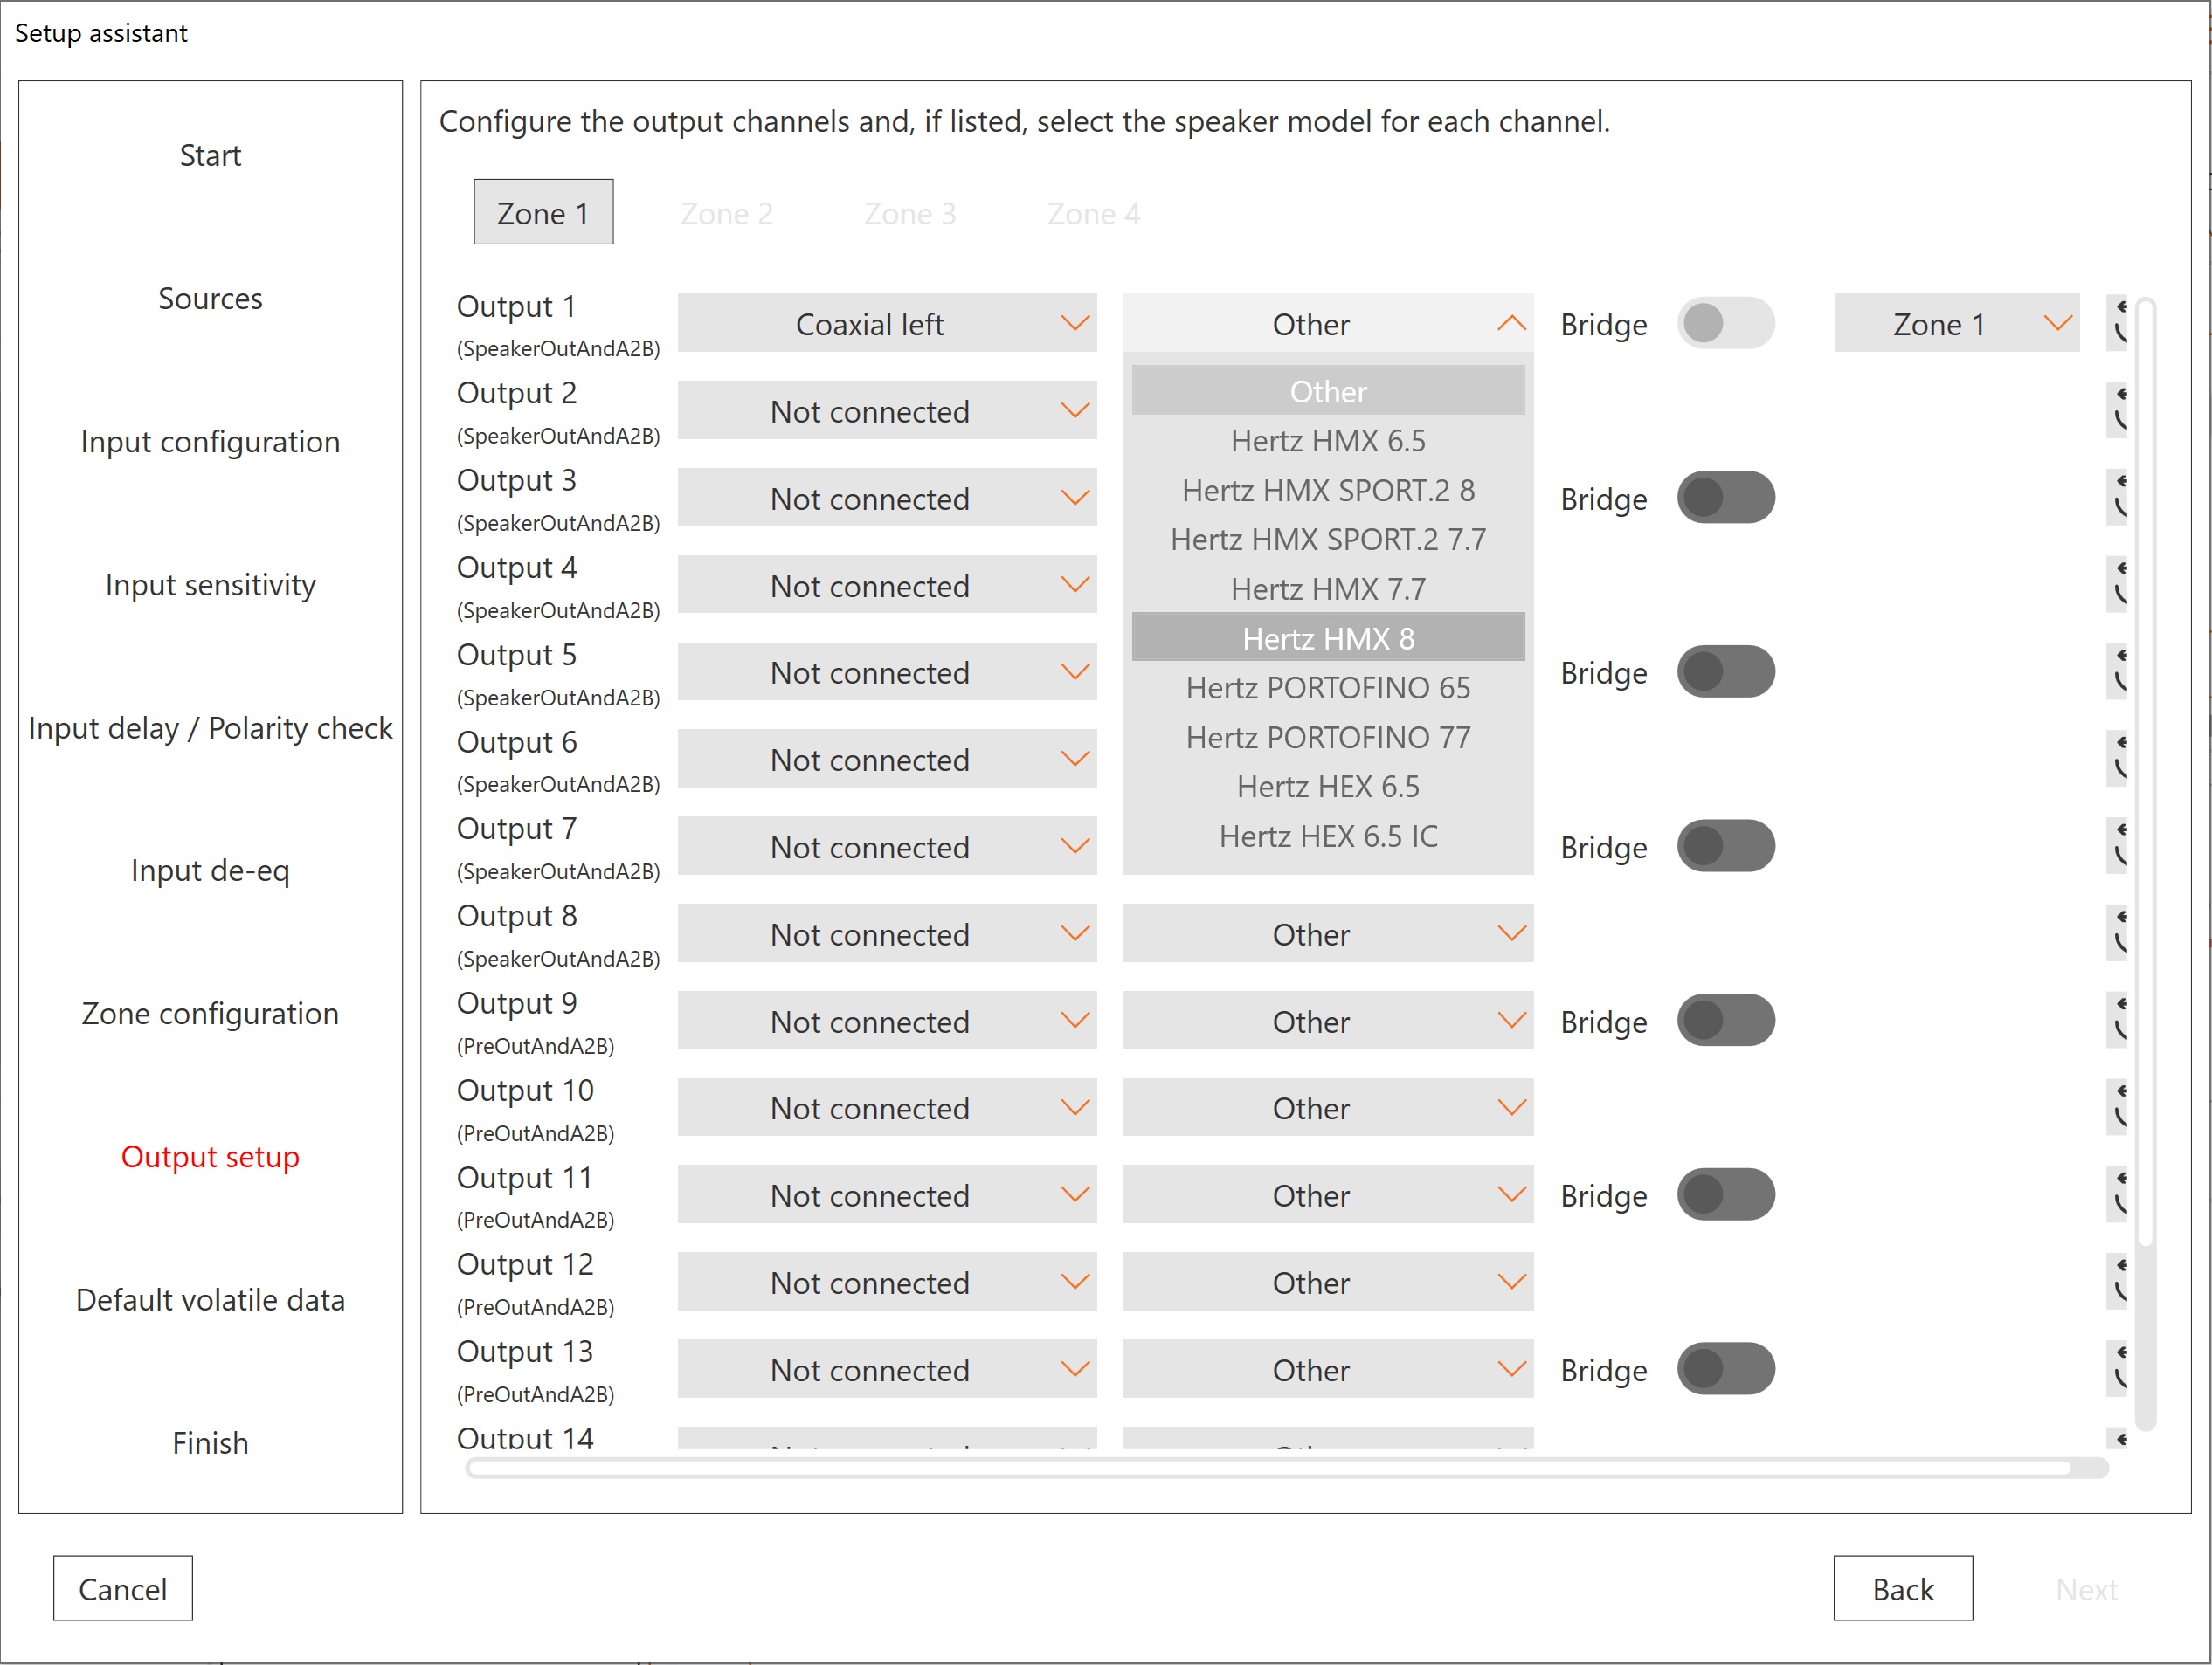
Task: Toggle the Bridge switch for Output 9
Action: pyautogui.click(x=1725, y=1021)
